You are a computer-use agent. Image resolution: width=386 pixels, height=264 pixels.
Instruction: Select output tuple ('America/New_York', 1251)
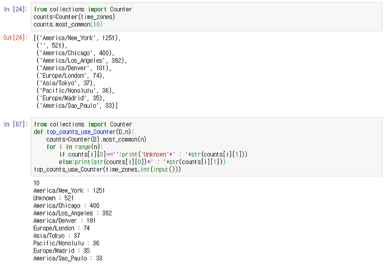tap(77, 38)
